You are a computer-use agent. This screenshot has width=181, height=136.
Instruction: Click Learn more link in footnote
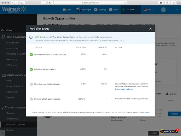tap(144, 112)
